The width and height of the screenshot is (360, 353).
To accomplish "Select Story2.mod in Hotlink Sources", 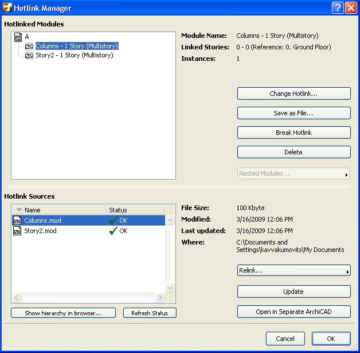I will [x=89, y=231].
